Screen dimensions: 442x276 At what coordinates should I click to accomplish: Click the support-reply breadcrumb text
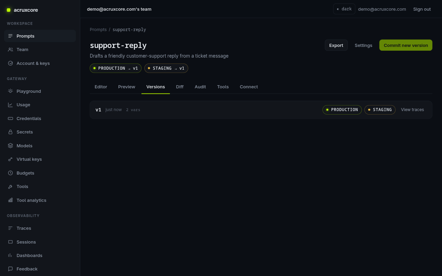tap(129, 30)
